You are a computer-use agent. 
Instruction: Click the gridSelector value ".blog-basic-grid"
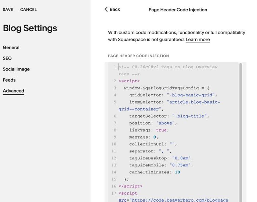point(191,95)
